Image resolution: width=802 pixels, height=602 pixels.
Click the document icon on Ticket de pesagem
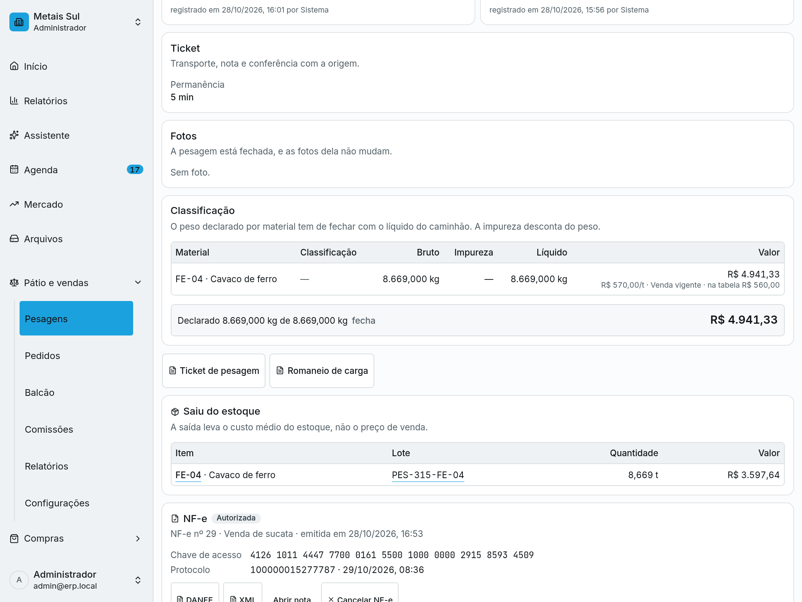(x=173, y=370)
